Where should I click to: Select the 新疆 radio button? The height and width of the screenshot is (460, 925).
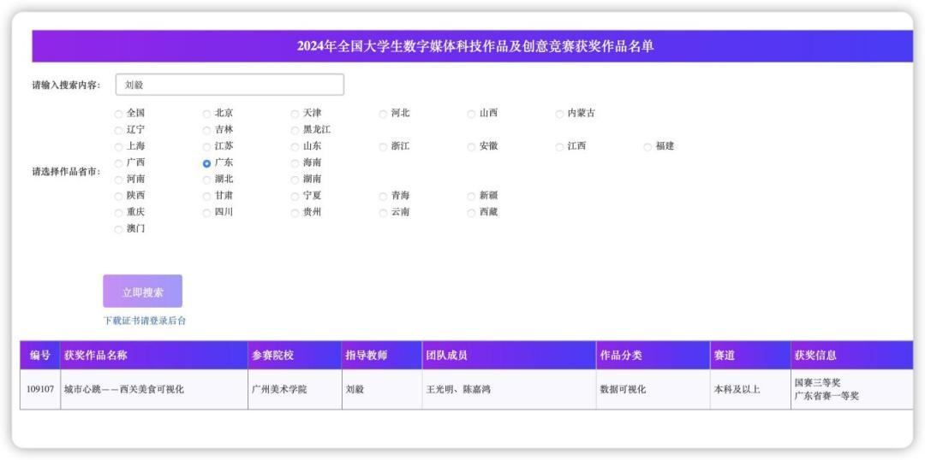[471, 196]
